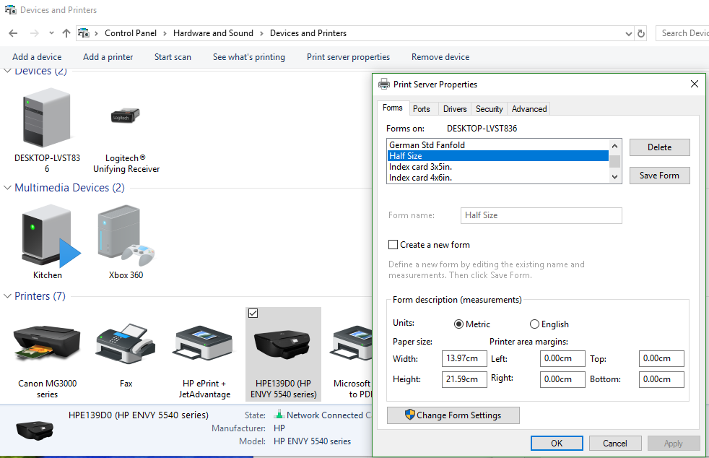709x458 pixels.
Task: Collapse the Printers (7) section
Action: pyautogui.click(x=7, y=295)
